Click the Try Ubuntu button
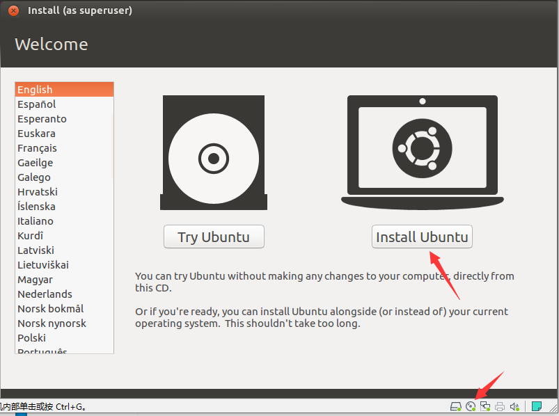 tap(214, 237)
